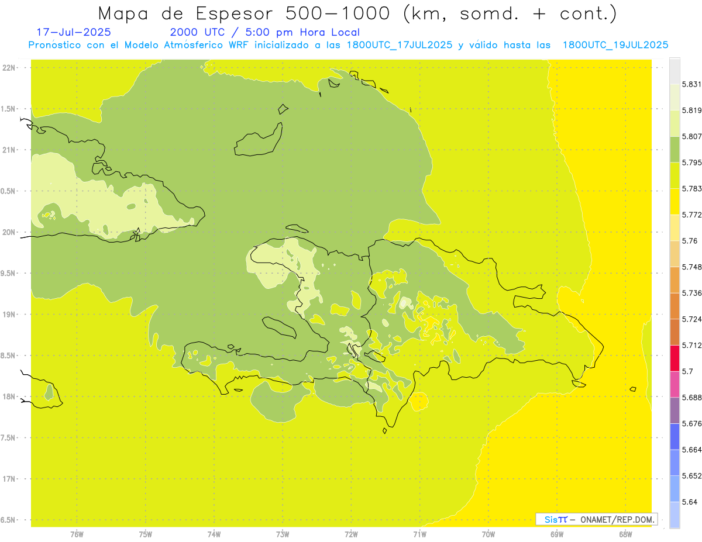702x542 pixels.
Task: Click the 21N latitude axis label
Action: pyautogui.click(x=9, y=150)
